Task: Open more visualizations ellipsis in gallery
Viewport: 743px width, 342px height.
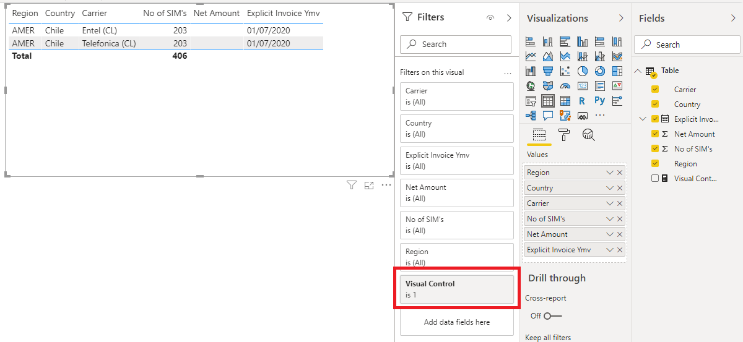Action: [600, 116]
